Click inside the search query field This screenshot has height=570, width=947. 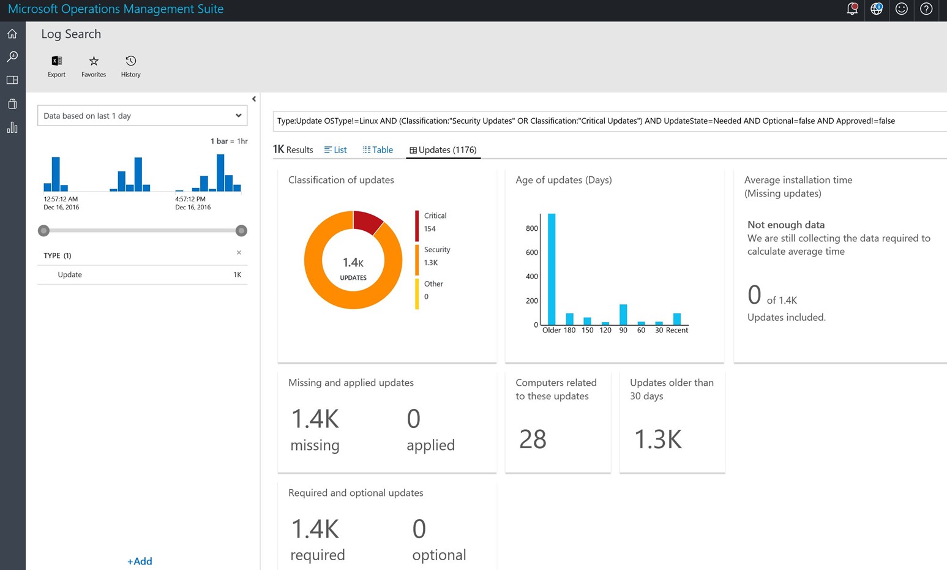coord(609,121)
